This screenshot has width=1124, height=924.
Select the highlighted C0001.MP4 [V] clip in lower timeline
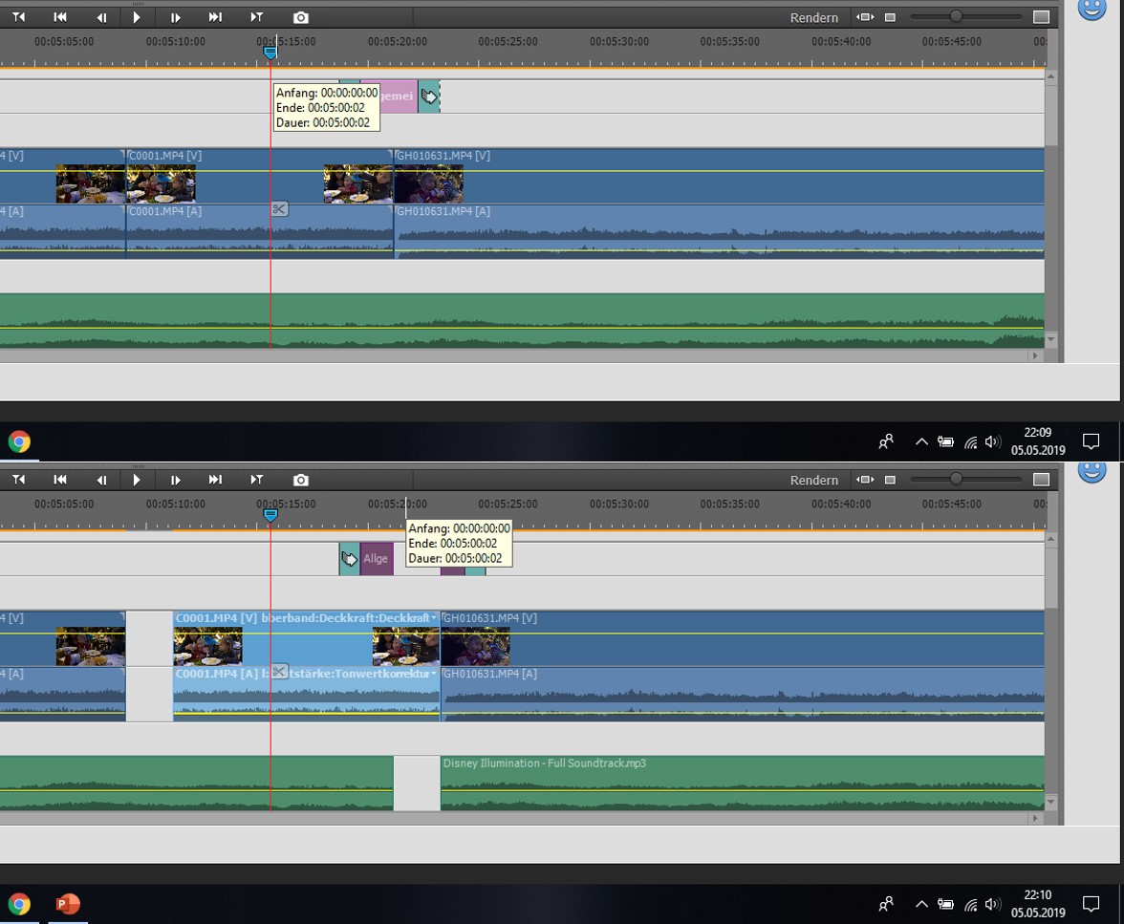[x=307, y=638]
